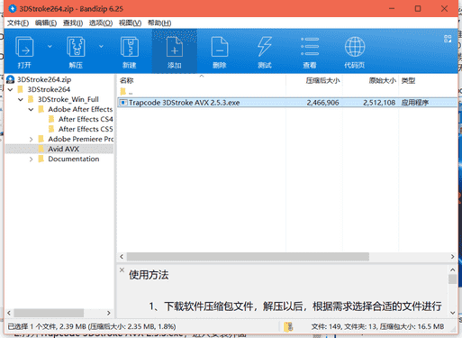Click status text 已选择 1 个文件
Screen dimensions: 462x338
click(x=32, y=326)
